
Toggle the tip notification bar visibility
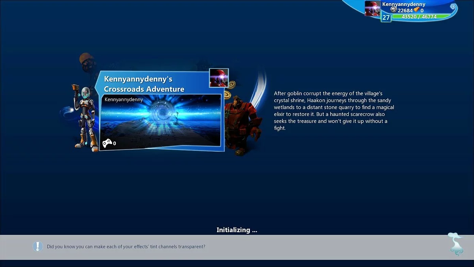pyautogui.click(x=237, y=246)
